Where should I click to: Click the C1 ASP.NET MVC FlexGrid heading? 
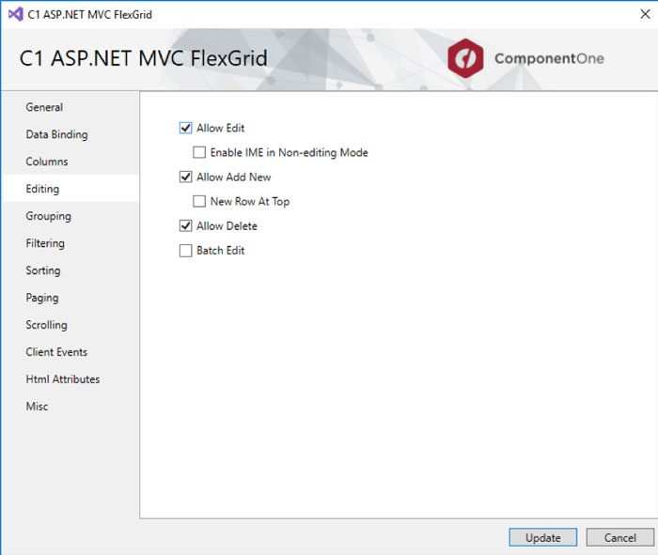tap(143, 58)
